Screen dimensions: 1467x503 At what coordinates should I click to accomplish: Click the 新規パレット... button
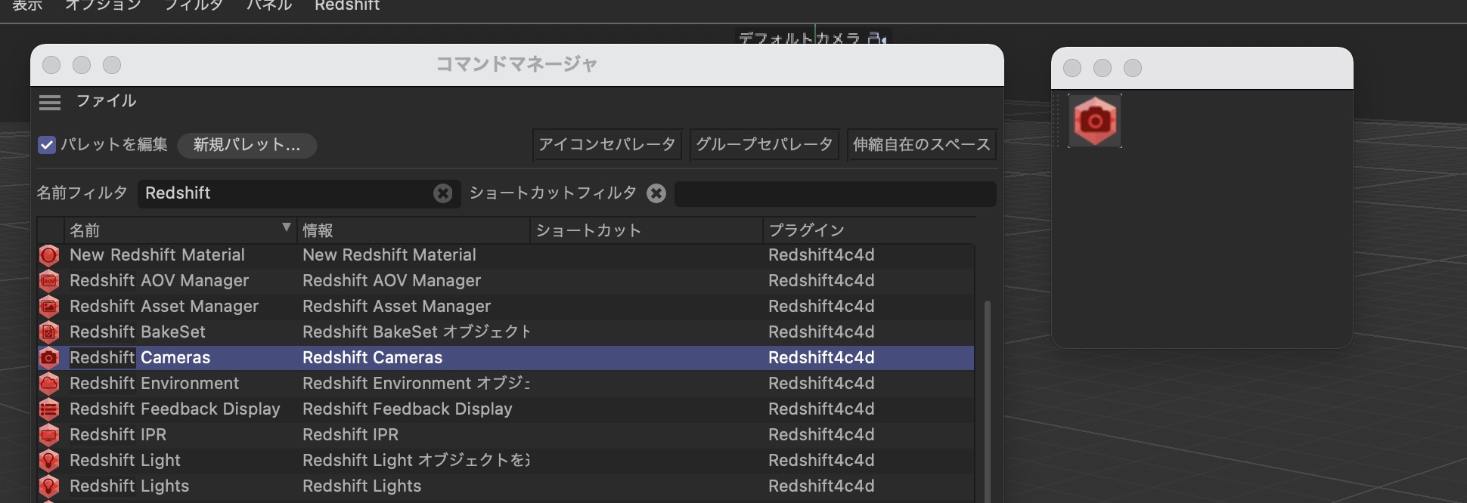(x=247, y=145)
